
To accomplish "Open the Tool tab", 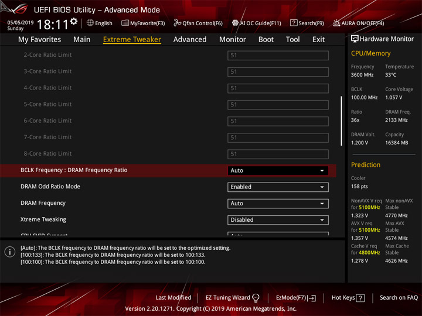I will [x=292, y=40].
